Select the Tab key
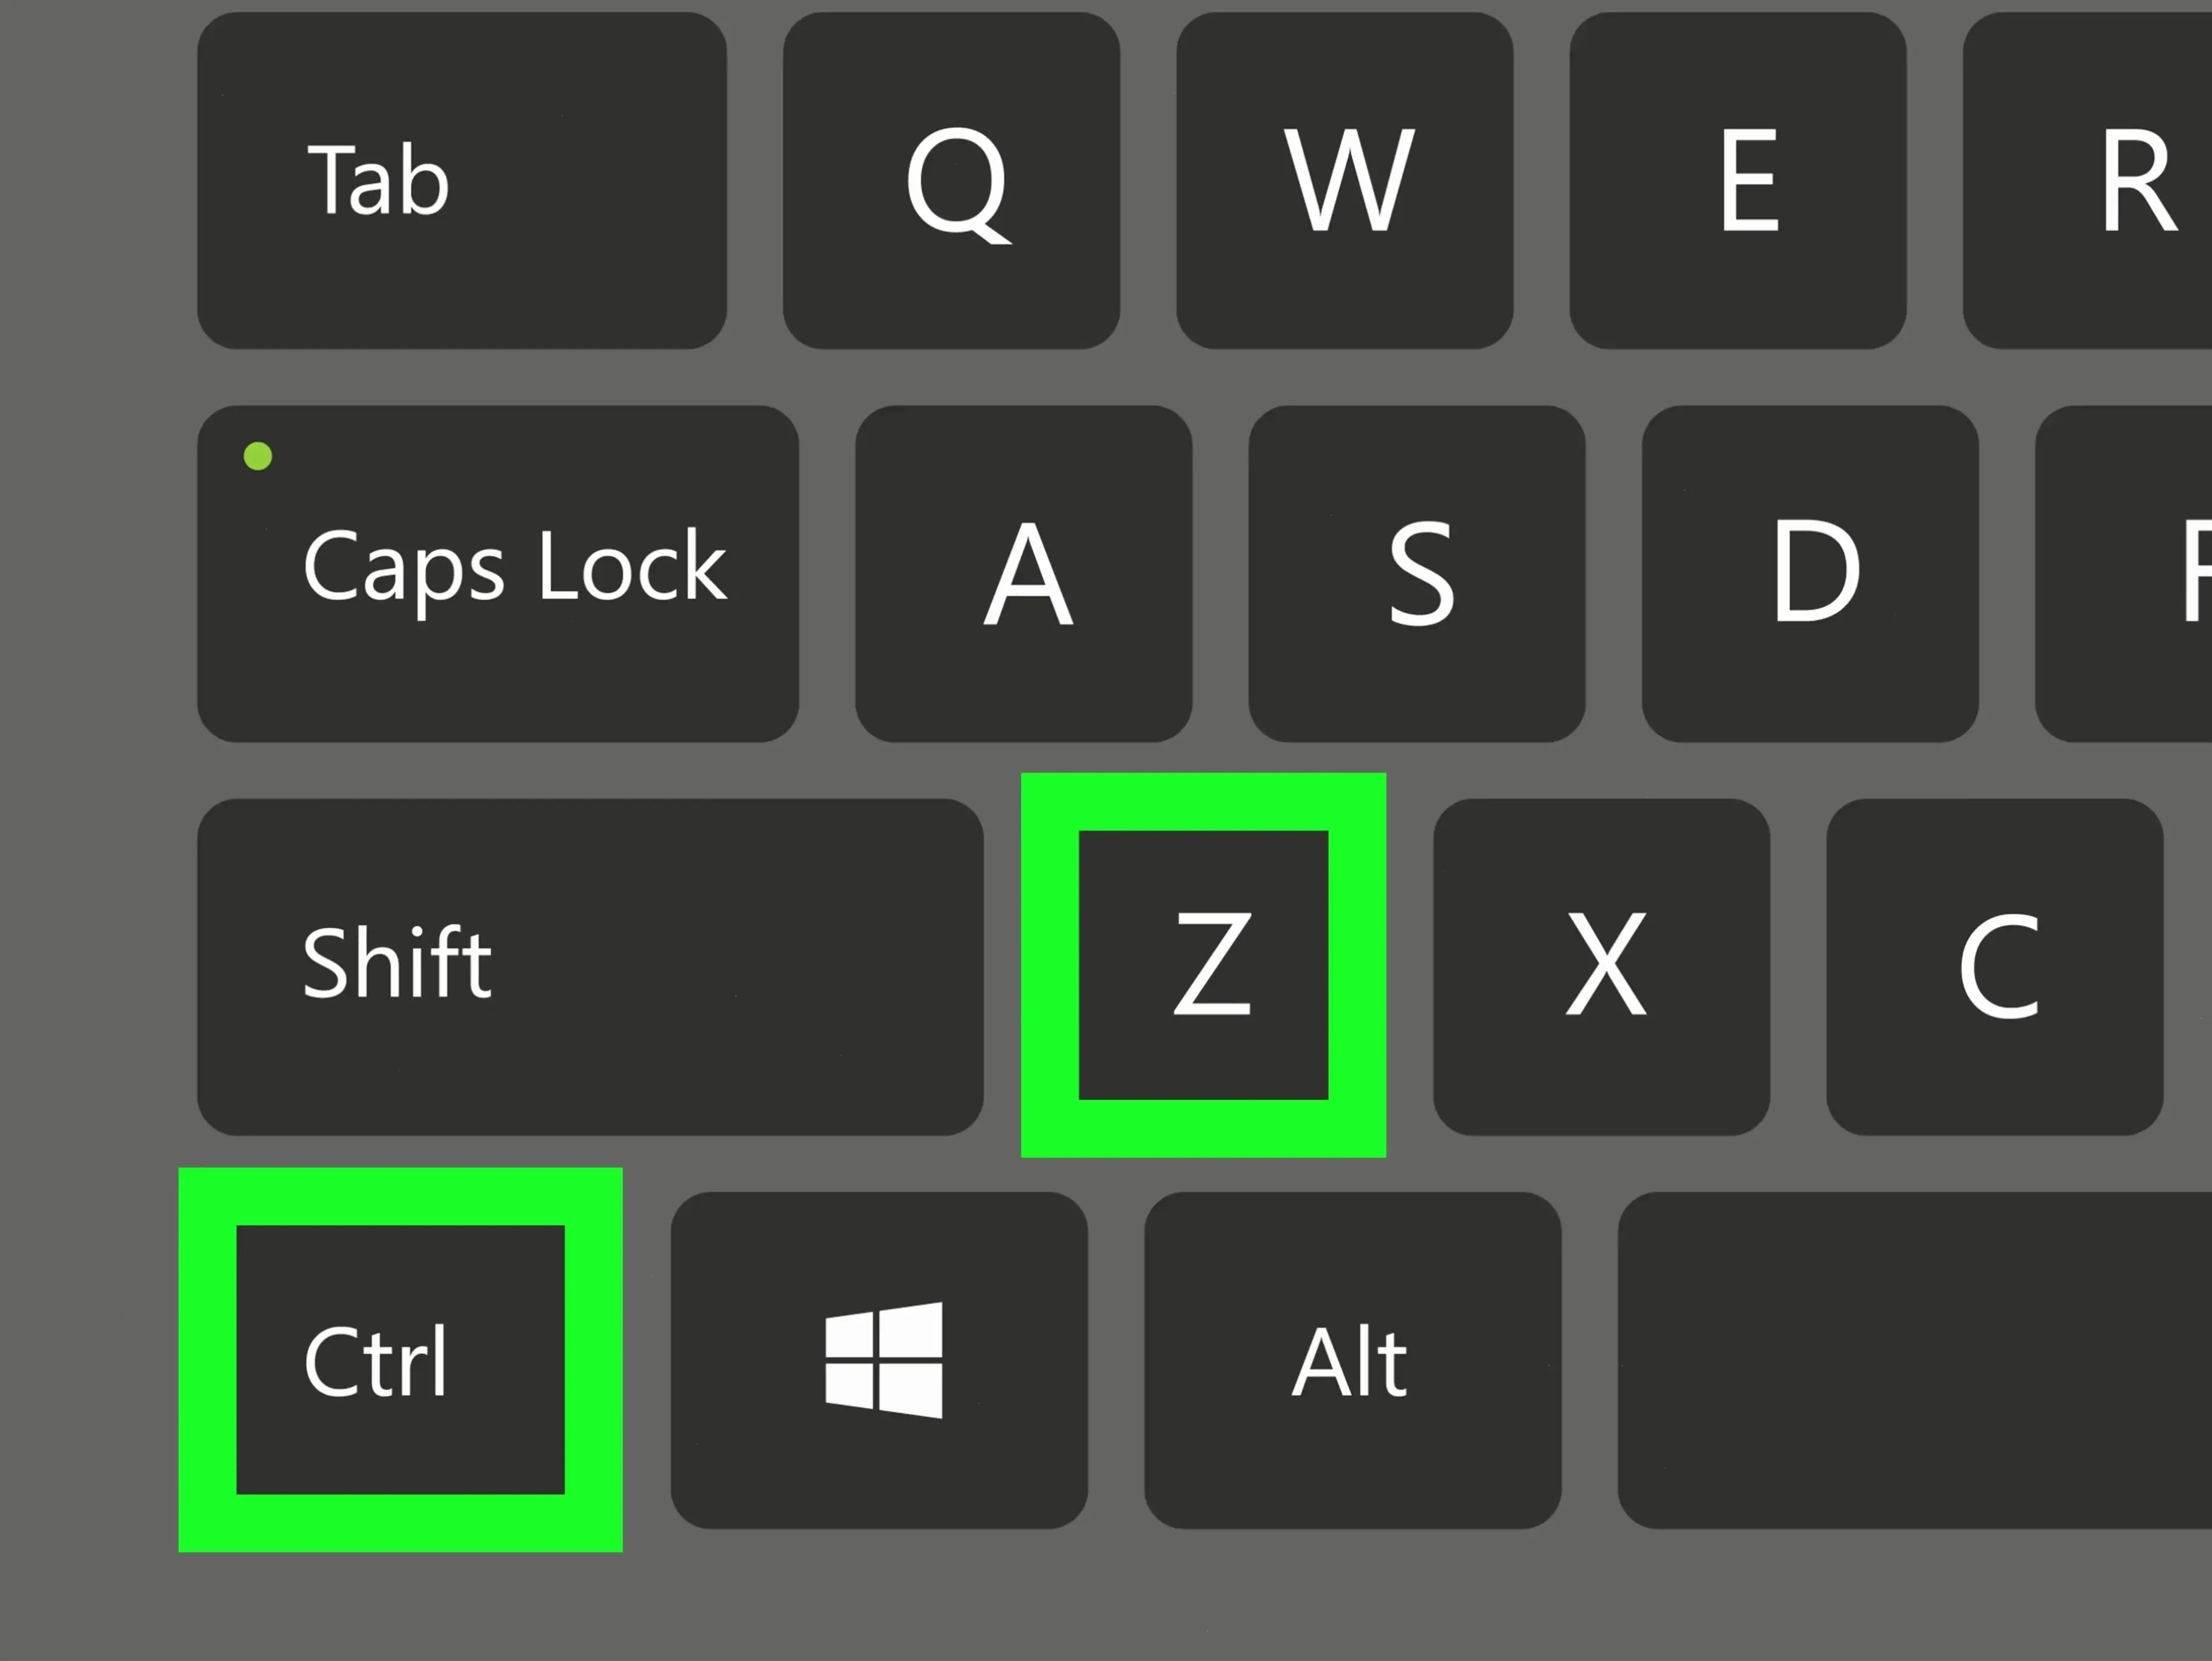The height and width of the screenshot is (1661, 2212). (x=462, y=180)
